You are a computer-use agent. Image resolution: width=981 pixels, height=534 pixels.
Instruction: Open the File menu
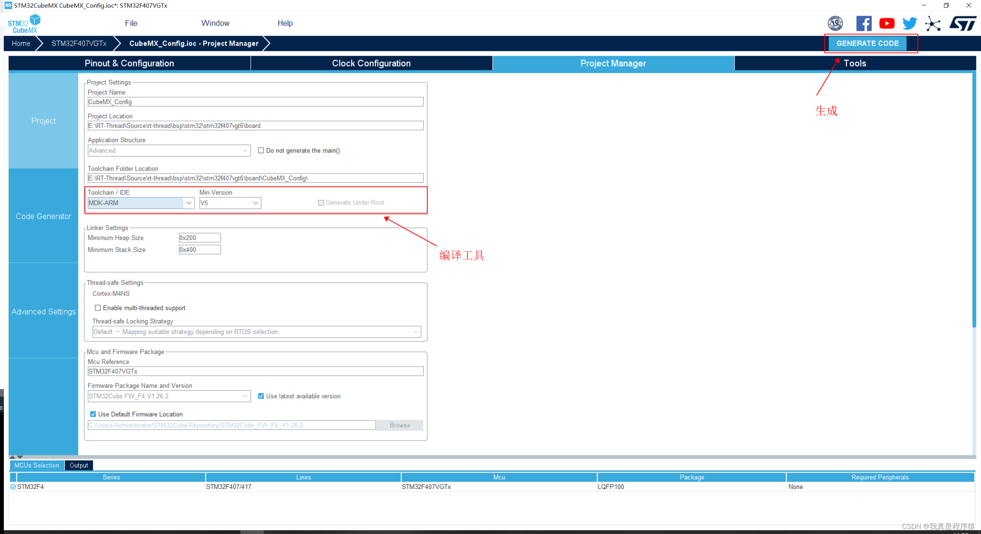(131, 23)
